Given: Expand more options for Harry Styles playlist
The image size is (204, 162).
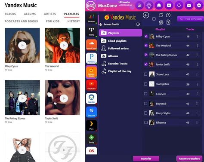Looking at the screenshot, I should pyautogui.click(x=197, y=113).
